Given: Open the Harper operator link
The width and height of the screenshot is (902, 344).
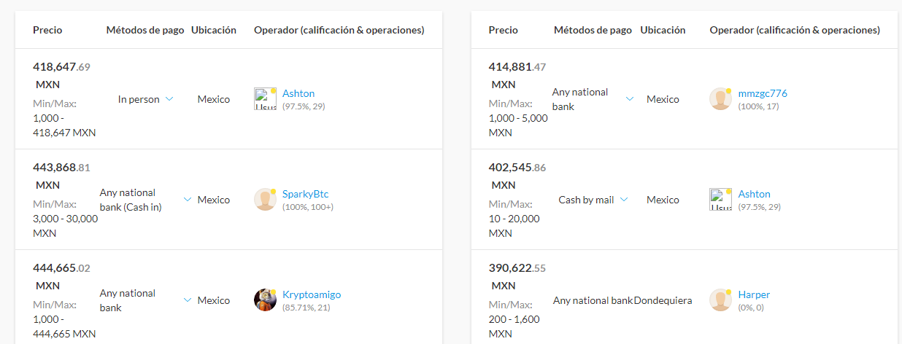Looking at the screenshot, I should [x=754, y=294].
